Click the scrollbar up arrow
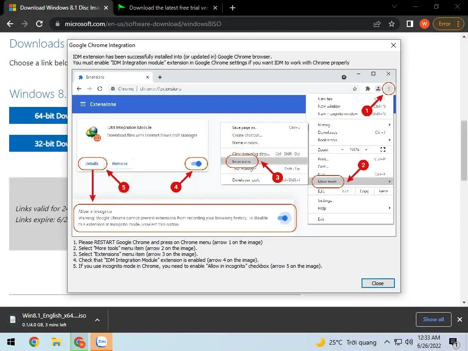The image size is (468, 351). pos(464,37)
